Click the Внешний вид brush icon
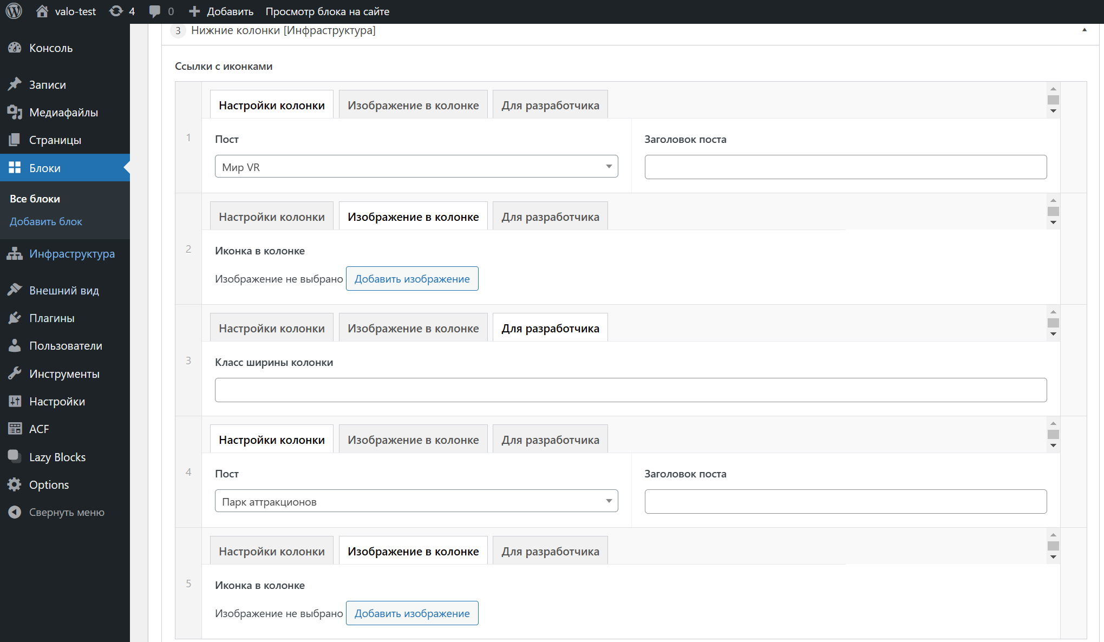This screenshot has width=1104, height=642. point(15,290)
